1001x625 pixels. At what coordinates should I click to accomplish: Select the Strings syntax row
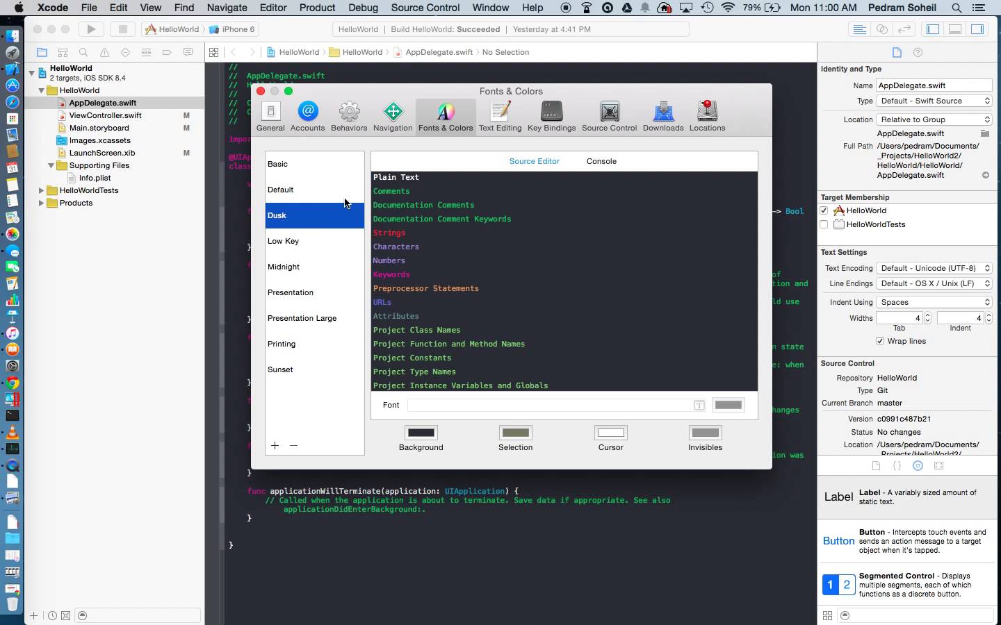click(564, 233)
